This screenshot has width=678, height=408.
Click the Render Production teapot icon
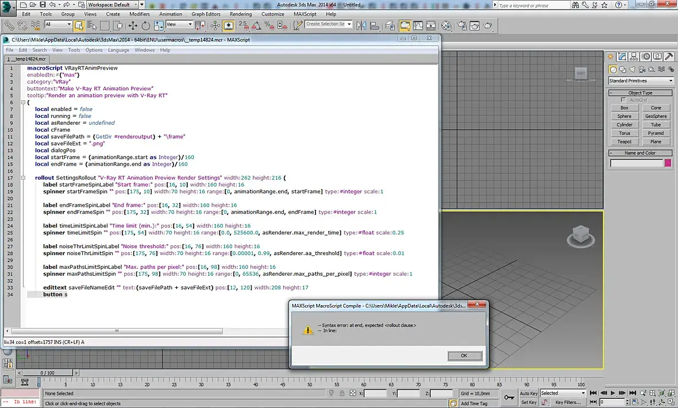[x=488, y=26]
